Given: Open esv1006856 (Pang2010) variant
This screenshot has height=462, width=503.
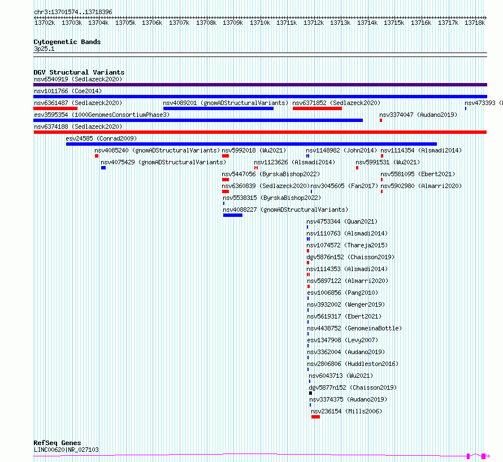Looking at the screenshot, I should pyautogui.click(x=342, y=293).
